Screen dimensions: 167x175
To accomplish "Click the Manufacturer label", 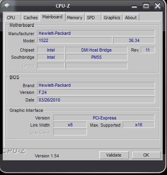I will coord(22,34).
